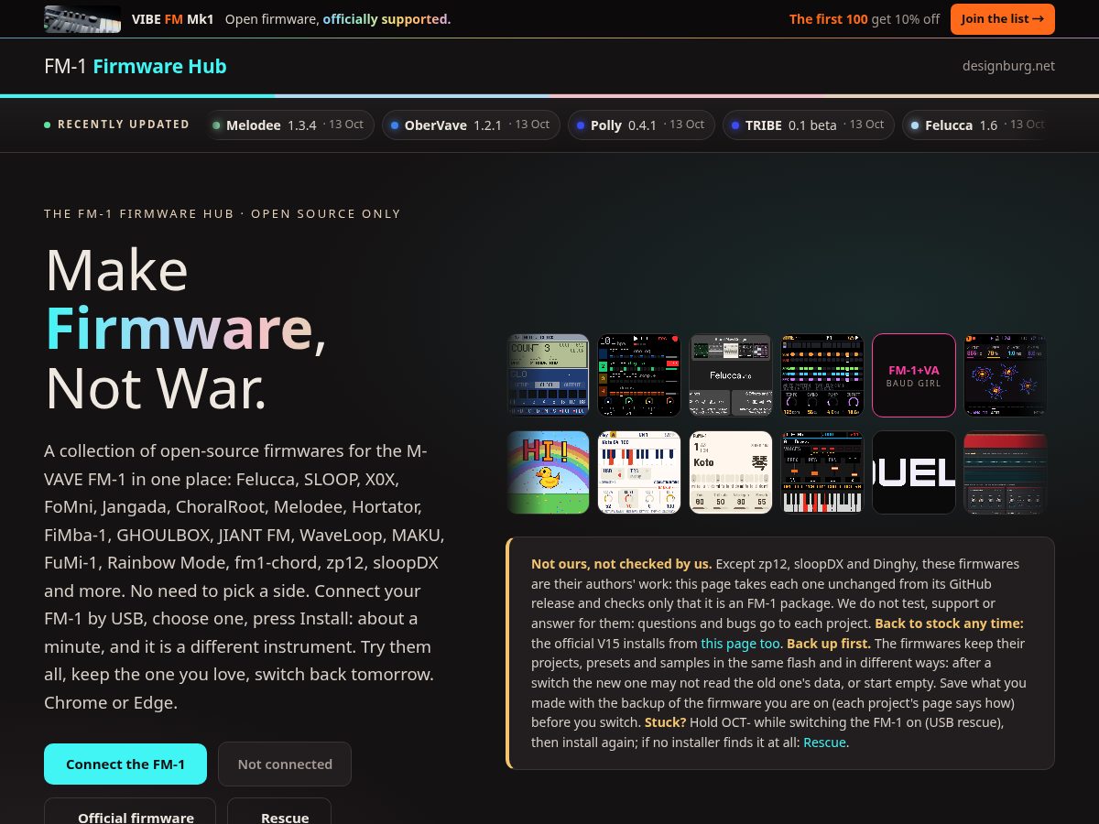Open the red-header mixer firmware thumbnail
Screen dimensions: 1099x824
1006,472
